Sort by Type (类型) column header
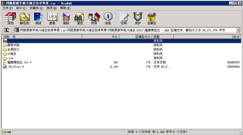Image resolution: width=243 pixels, height=135 pixels. point(163,37)
